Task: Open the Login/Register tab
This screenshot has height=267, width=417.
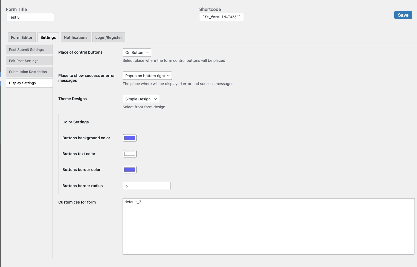Action: [109, 37]
